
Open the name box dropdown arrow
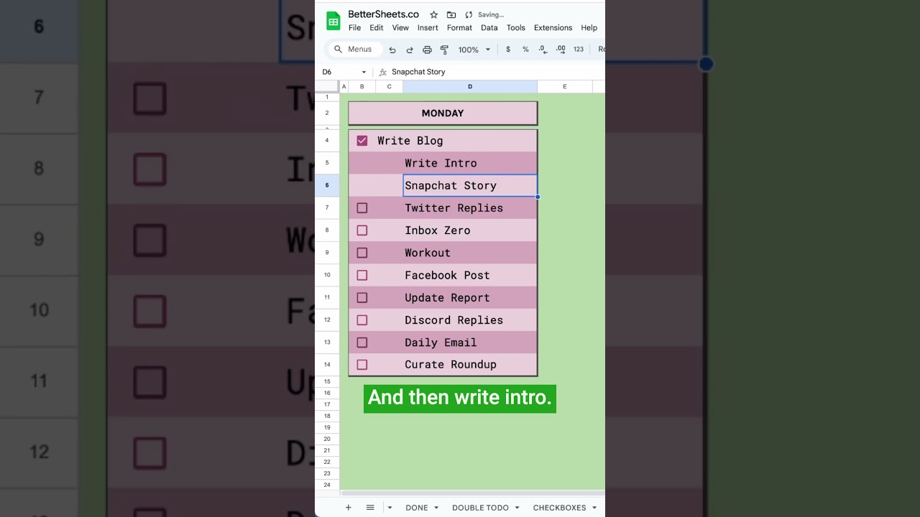pyautogui.click(x=364, y=72)
